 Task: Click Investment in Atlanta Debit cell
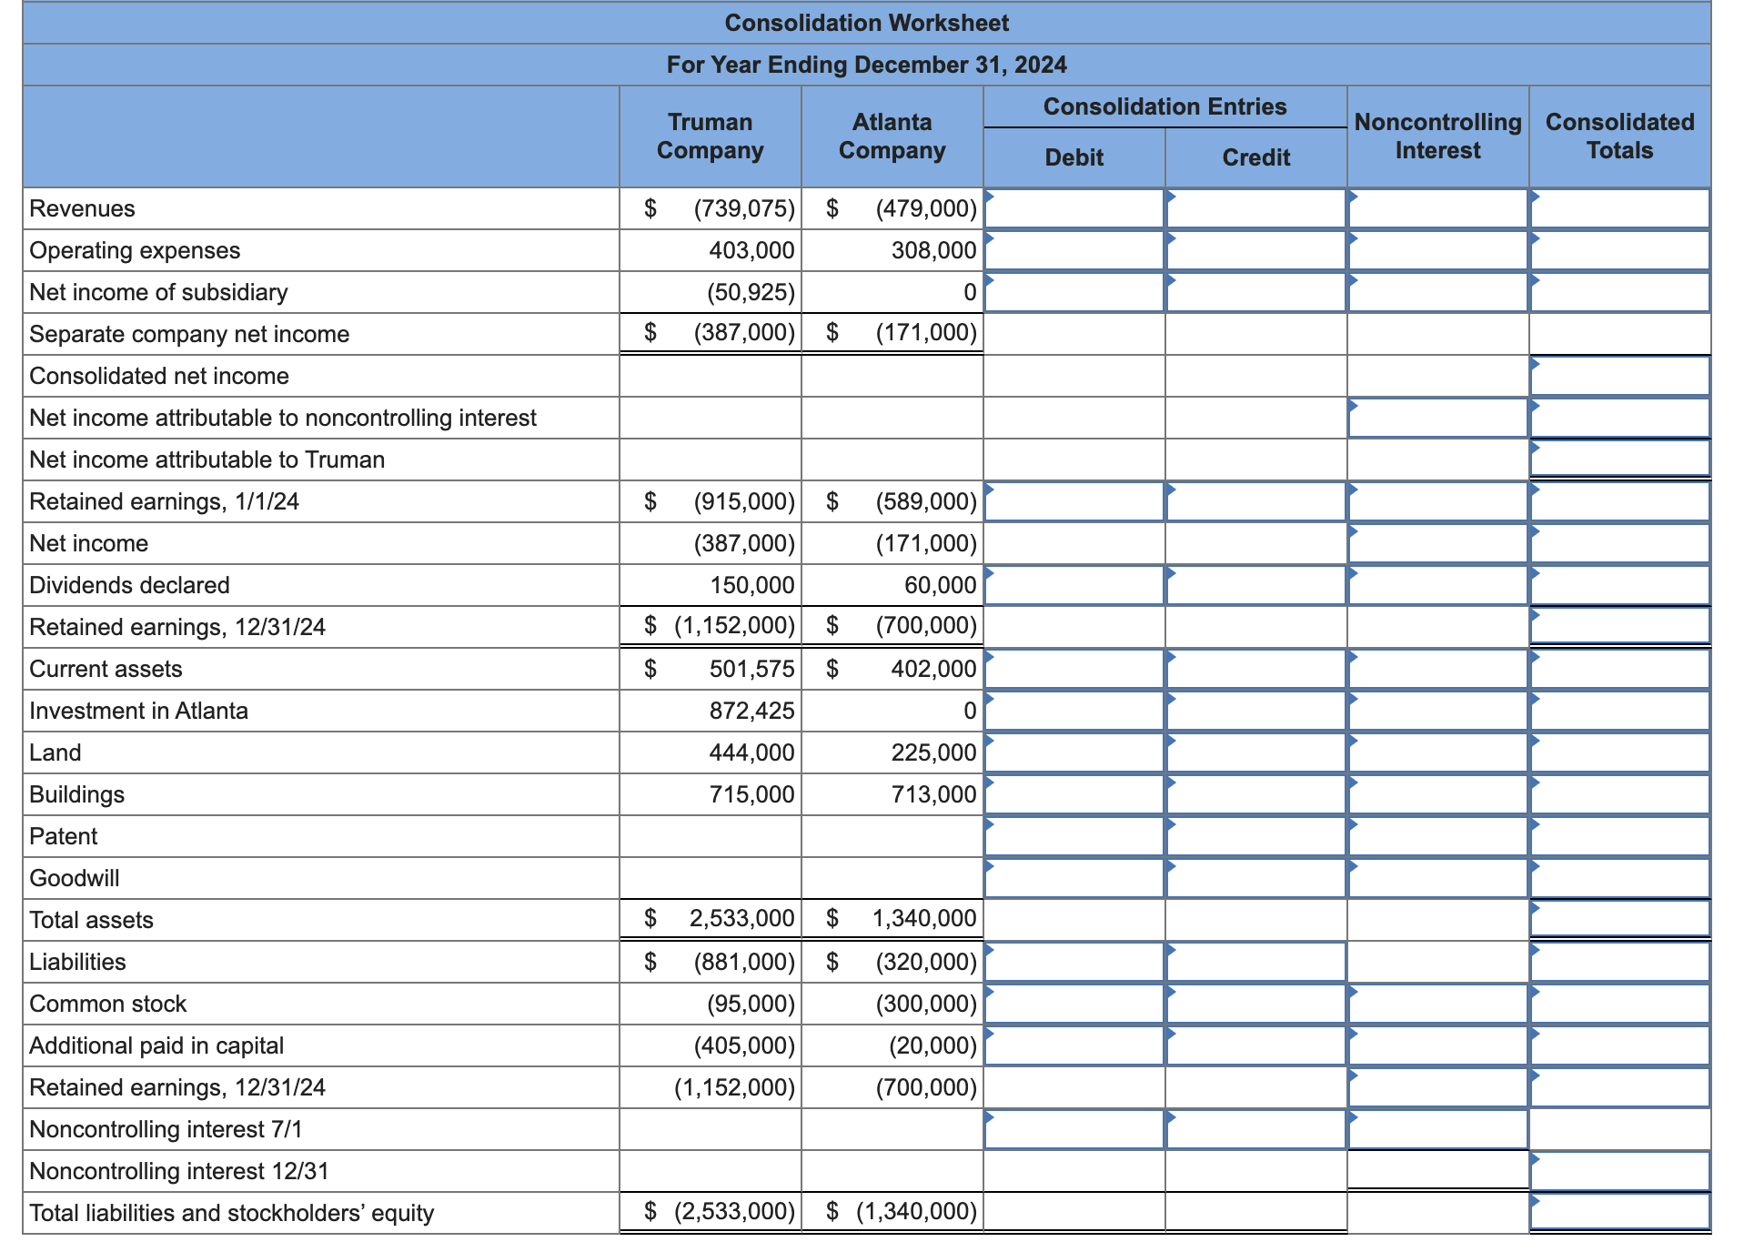(1074, 711)
